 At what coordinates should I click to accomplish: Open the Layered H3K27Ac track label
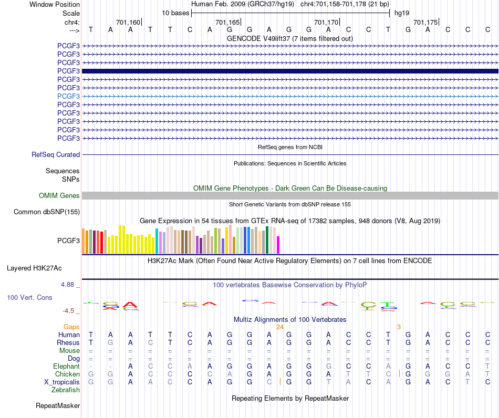click(x=34, y=268)
